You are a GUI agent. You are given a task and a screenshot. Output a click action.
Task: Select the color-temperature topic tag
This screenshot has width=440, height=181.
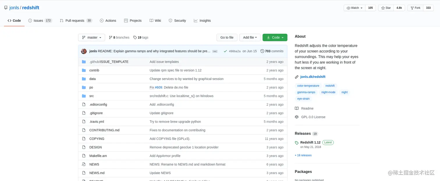[x=308, y=86]
